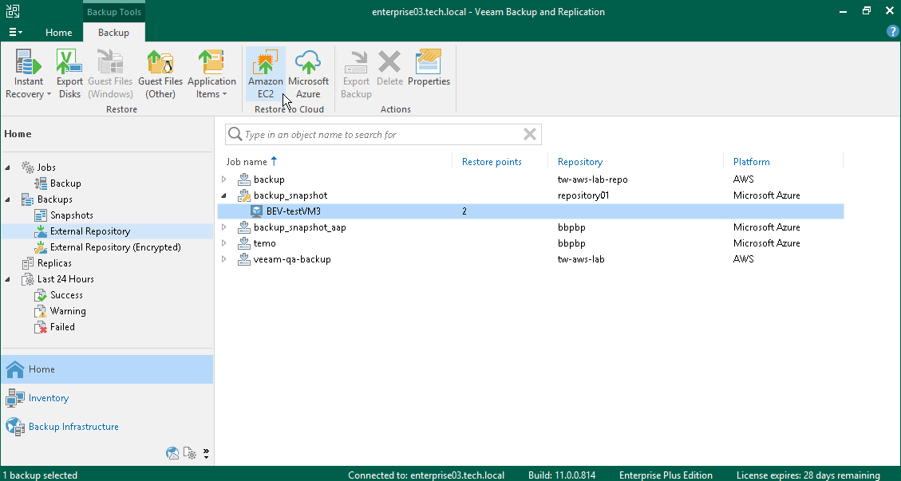Click the backup_snapshot job icon
Image resolution: width=901 pixels, height=481 pixels.
coord(243,195)
